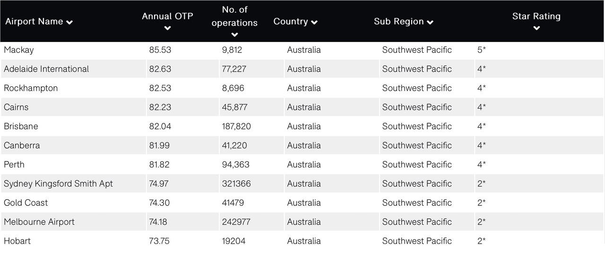Select the Perth airport name cell
This screenshot has height=254, width=605.
[14, 165]
